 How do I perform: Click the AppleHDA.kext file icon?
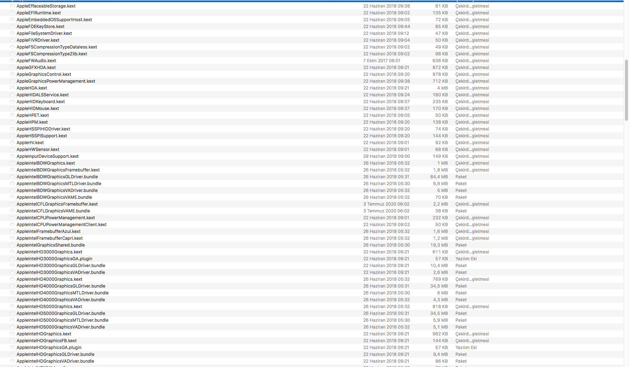(12, 88)
